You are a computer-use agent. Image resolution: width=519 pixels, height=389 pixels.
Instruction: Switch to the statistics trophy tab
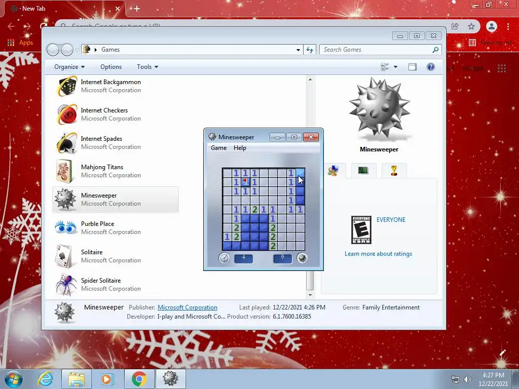tap(394, 171)
